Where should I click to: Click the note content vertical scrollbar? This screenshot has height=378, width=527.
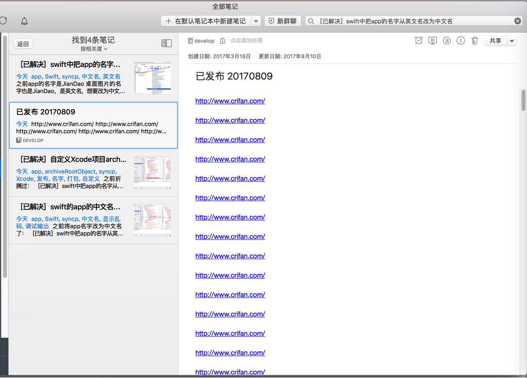tap(523, 100)
